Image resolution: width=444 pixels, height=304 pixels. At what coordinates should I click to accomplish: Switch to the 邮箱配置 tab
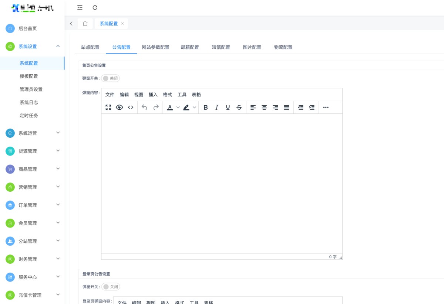[x=190, y=47]
